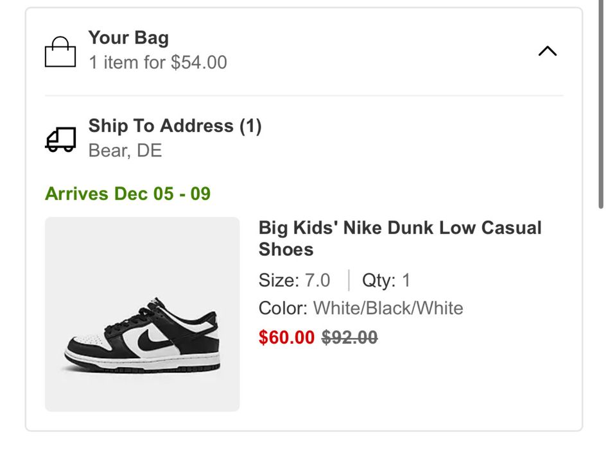608x449 pixels.
Task: Click the shopping bag icon
Action: coord(60,52)
